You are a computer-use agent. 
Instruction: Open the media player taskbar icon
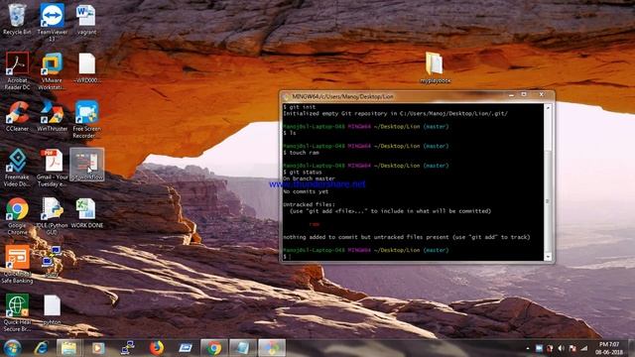click(97, 348)
